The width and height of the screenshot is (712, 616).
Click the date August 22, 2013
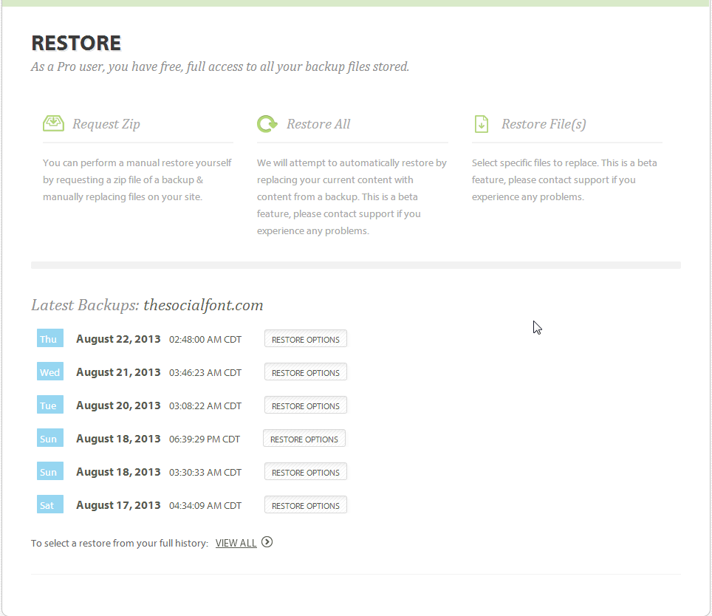click(x=118, y=339)
